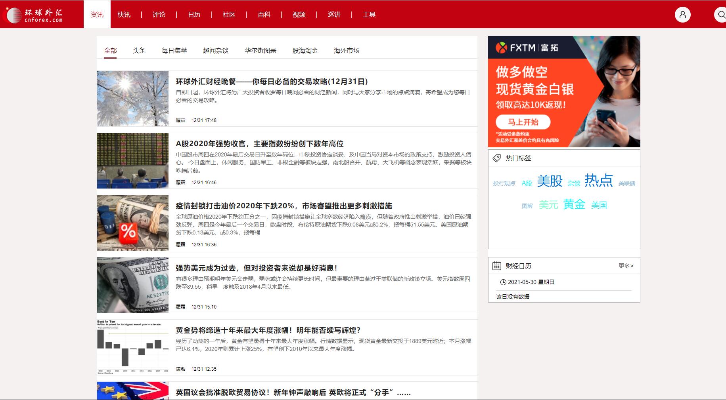Image resolution: width=726 pixels, height=400 pixels.
Task: Click the calendar icon beside 财经日历
Action: 497,266
